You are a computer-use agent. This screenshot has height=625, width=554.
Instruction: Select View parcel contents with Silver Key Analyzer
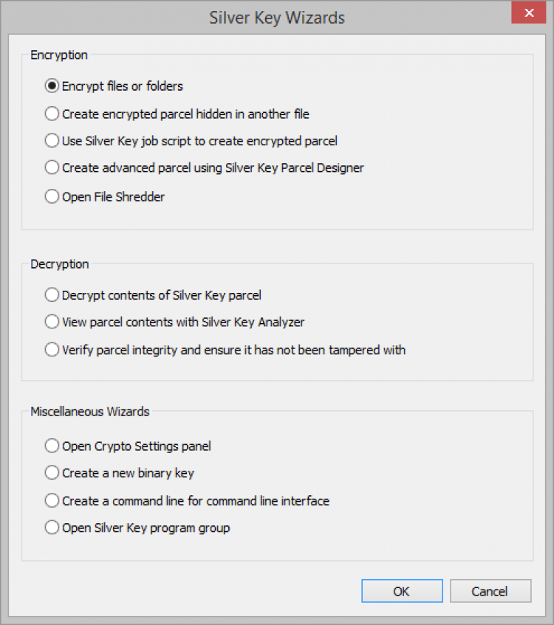(52, 322)
